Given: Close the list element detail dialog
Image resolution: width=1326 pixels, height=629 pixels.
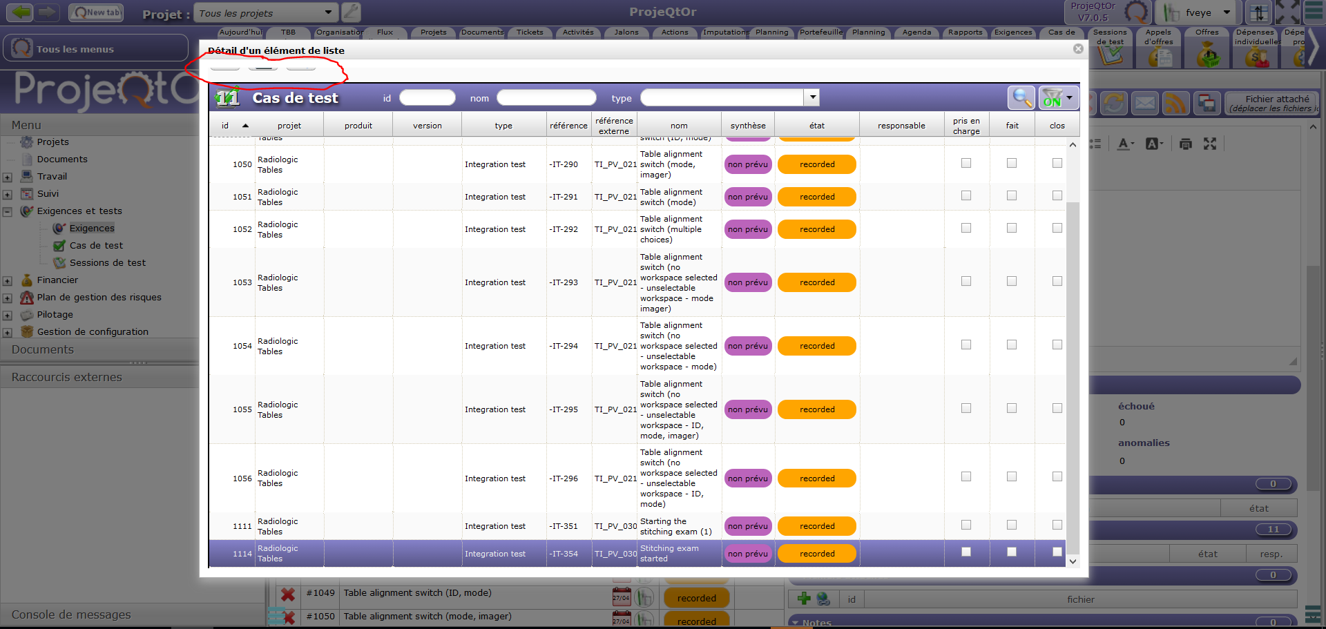Looking at the screenshot, I should click(x=1078, y=49).
